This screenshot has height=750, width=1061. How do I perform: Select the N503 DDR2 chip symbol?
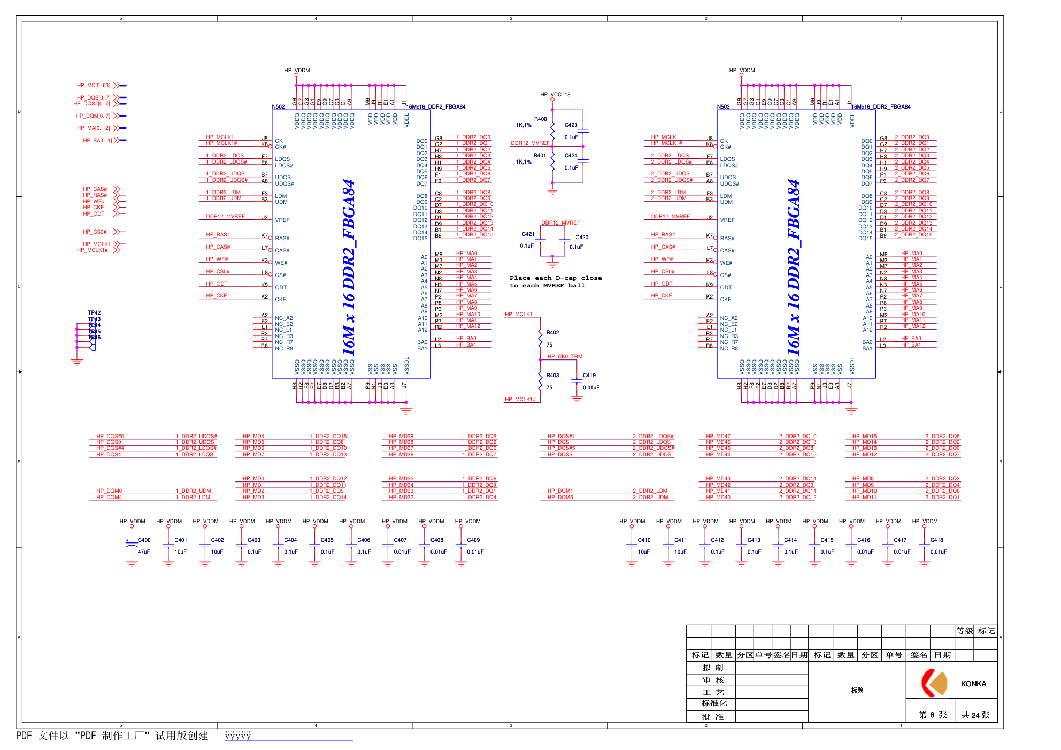coord(796,244)
